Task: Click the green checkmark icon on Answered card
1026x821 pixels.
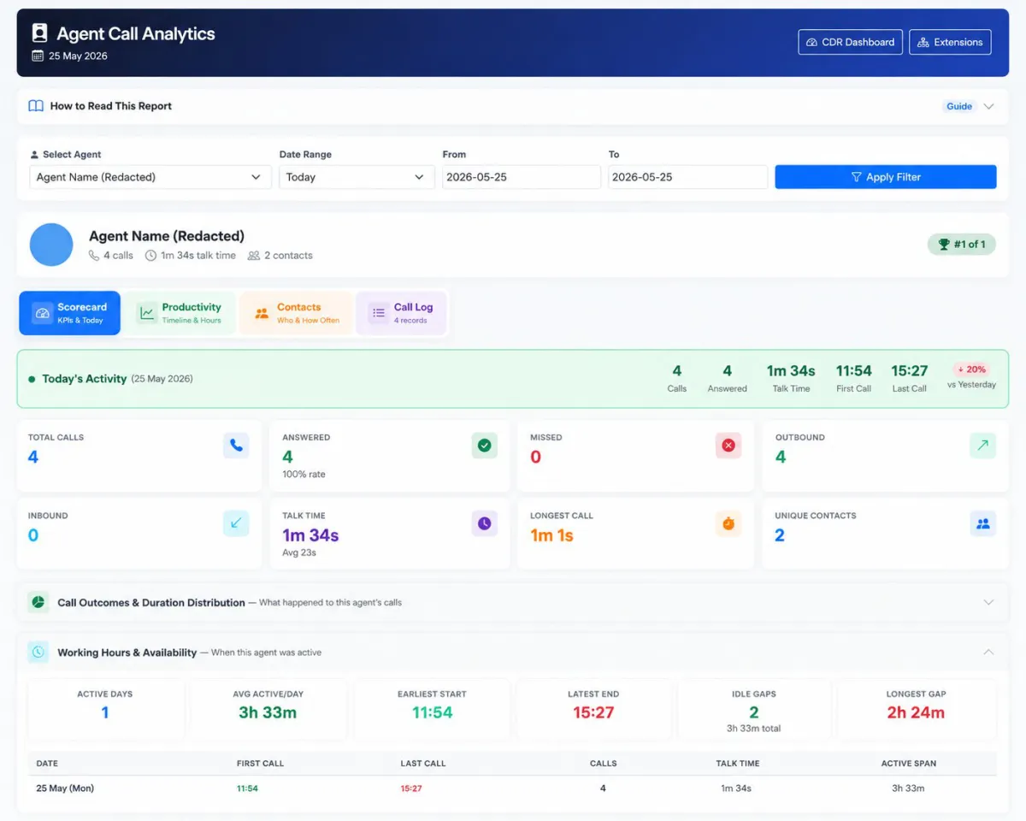Action: click(484, 445)
